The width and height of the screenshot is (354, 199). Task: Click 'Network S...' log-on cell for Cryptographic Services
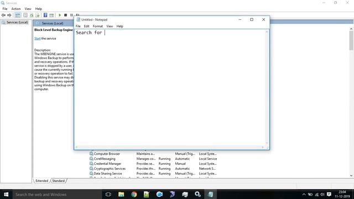pyautogui.click(x=207, y=169)
